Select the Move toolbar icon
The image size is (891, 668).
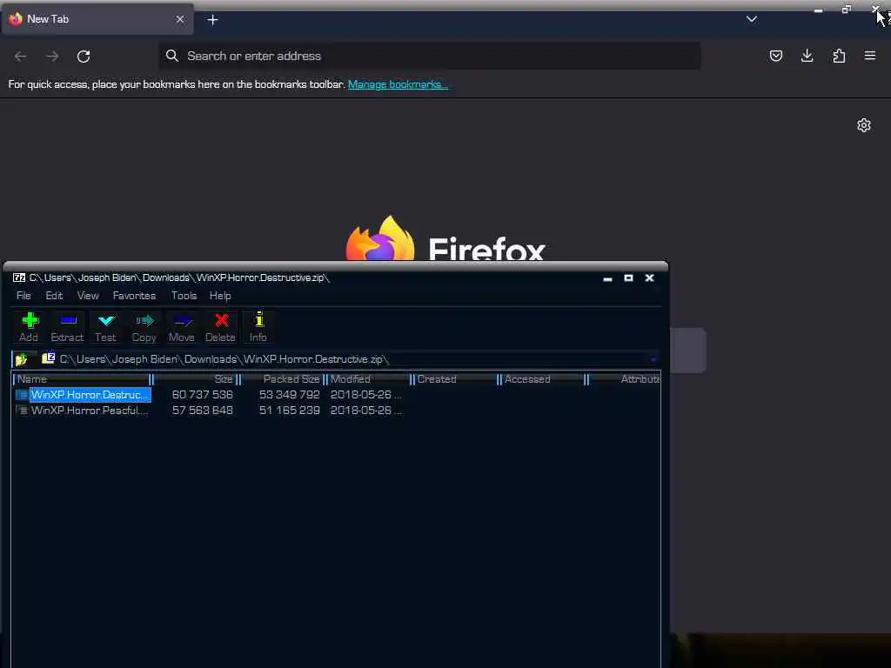[x=182, y=327]
